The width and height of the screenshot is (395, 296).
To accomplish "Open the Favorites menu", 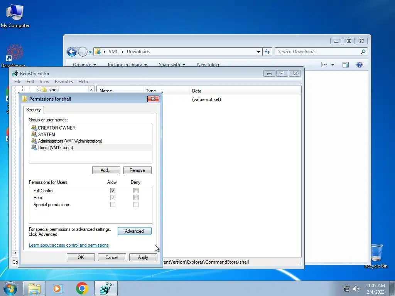I will coord(64,82).
